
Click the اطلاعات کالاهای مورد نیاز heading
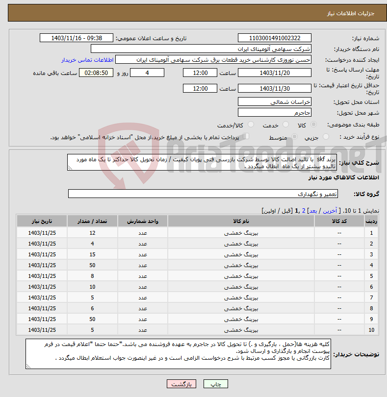coord(344,177)
